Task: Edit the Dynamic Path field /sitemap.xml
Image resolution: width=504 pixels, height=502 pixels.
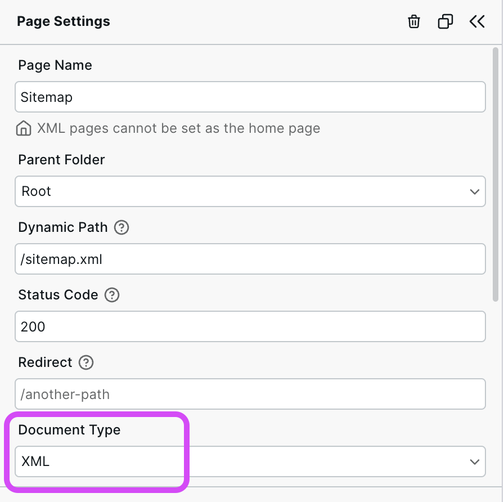Action: coord(250,259)
